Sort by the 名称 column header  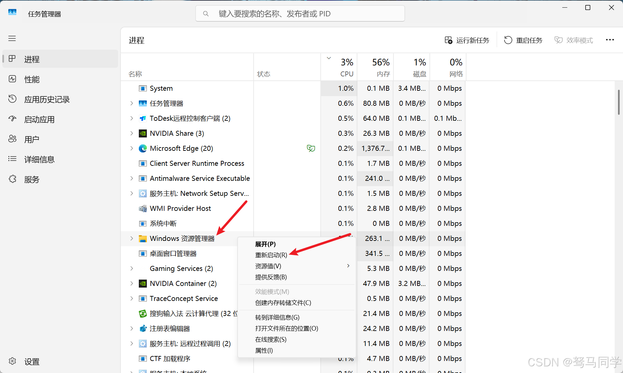click(x=187, y=67)
